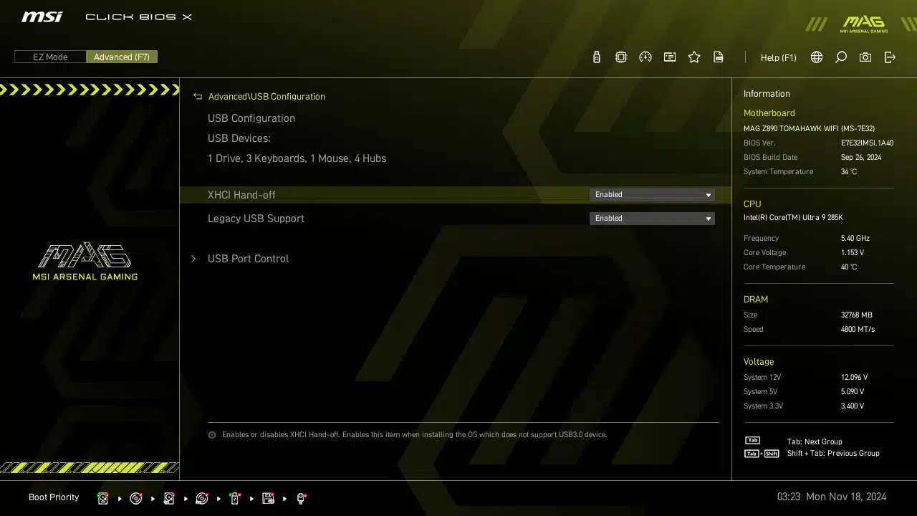Click the DRAM Speed value 4800 MT/s
Image resolution: width=917 pixels, height=516 pixels.
[858, 330]
